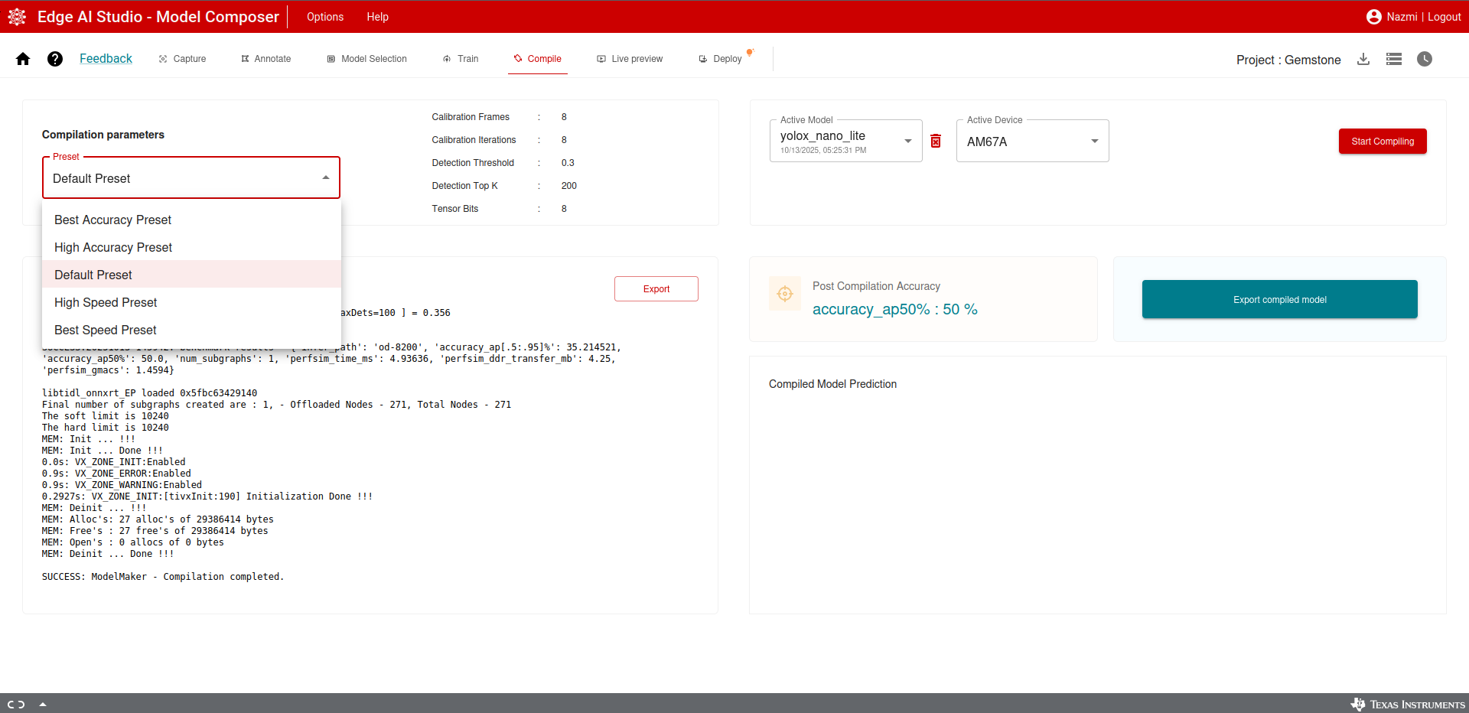Viewport: 1469px width, 713px height.
Task: Choose Default Preset in the list
Action: [191, 275]
